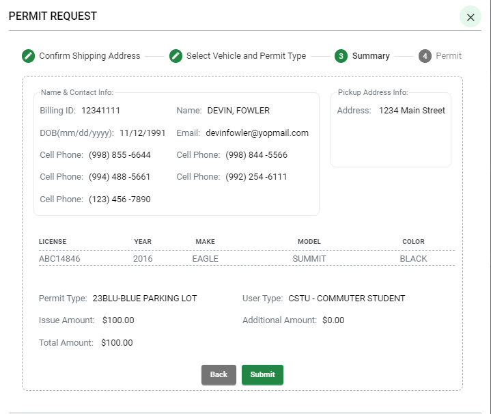Click Total Amount $100.00
491x414 pixels.
117,343
